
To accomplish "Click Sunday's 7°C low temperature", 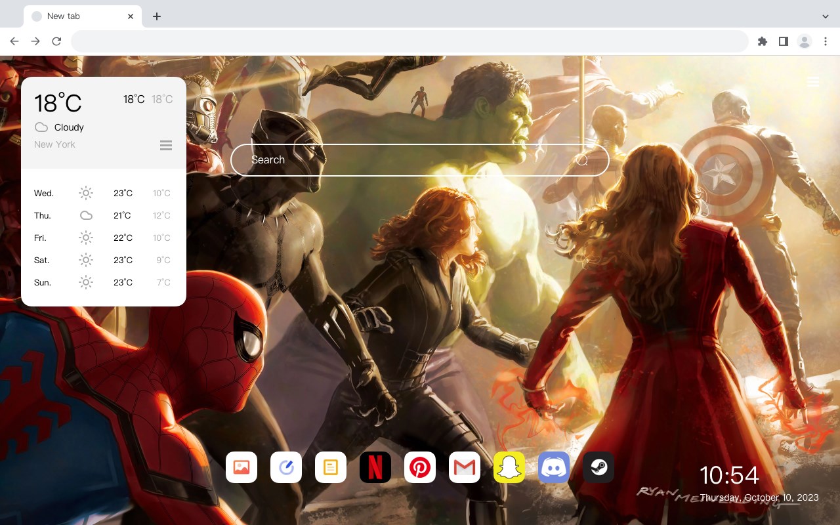I will (163, 282).
